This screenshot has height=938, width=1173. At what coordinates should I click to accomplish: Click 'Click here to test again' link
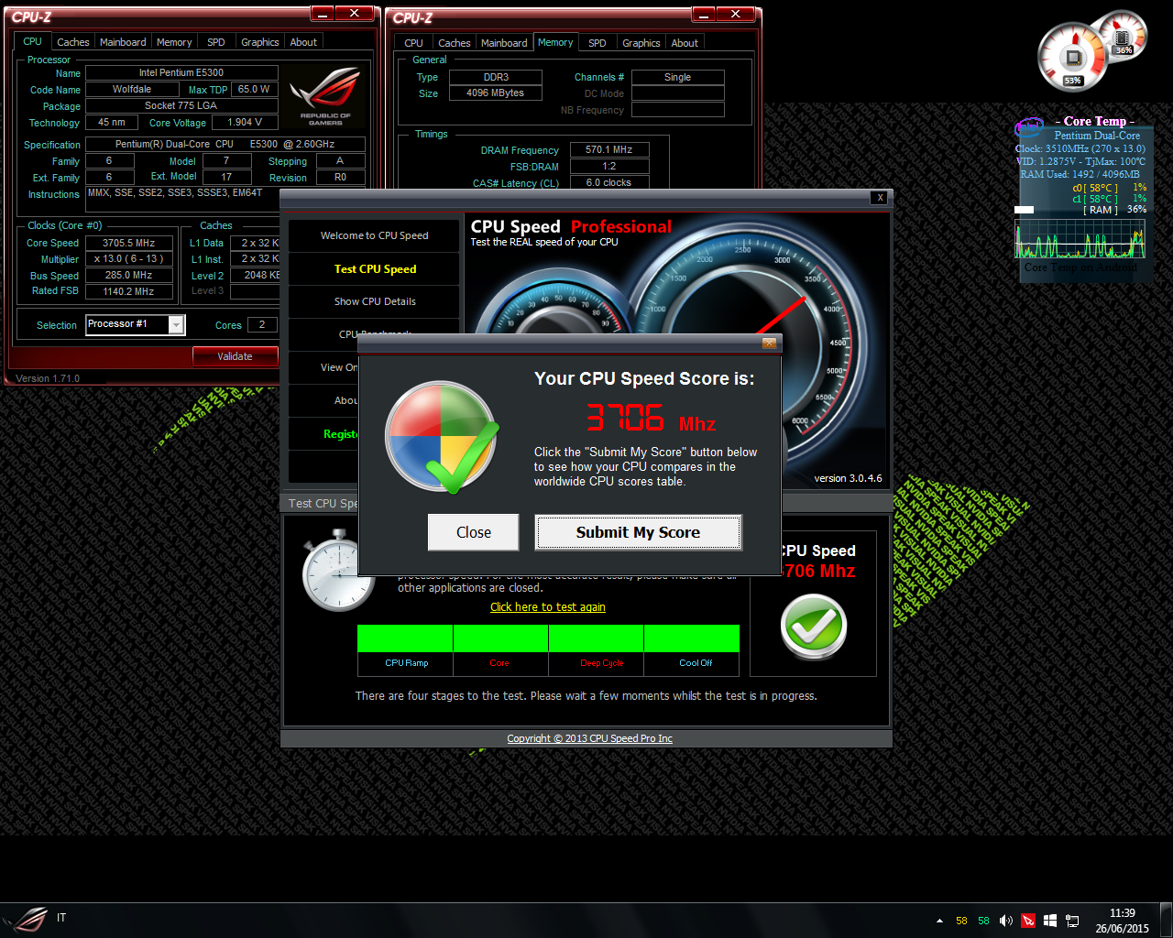[548, 607]
